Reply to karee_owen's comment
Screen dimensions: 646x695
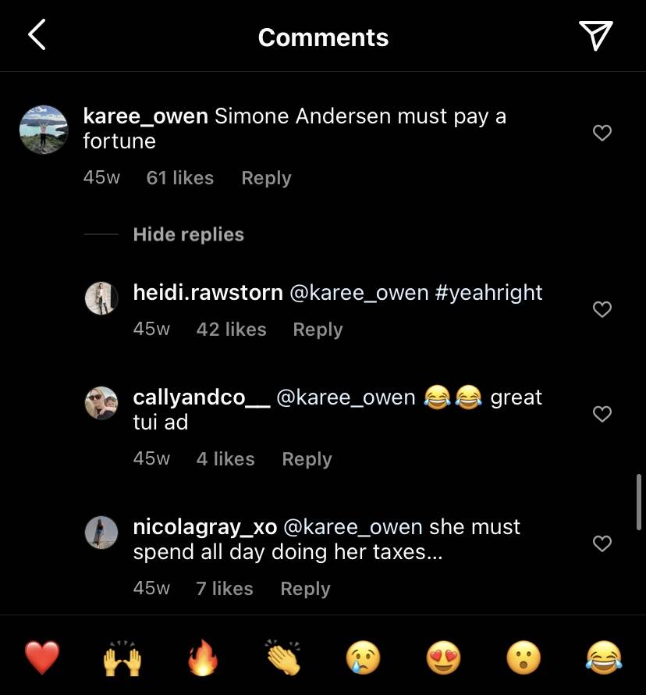(266, 178)
